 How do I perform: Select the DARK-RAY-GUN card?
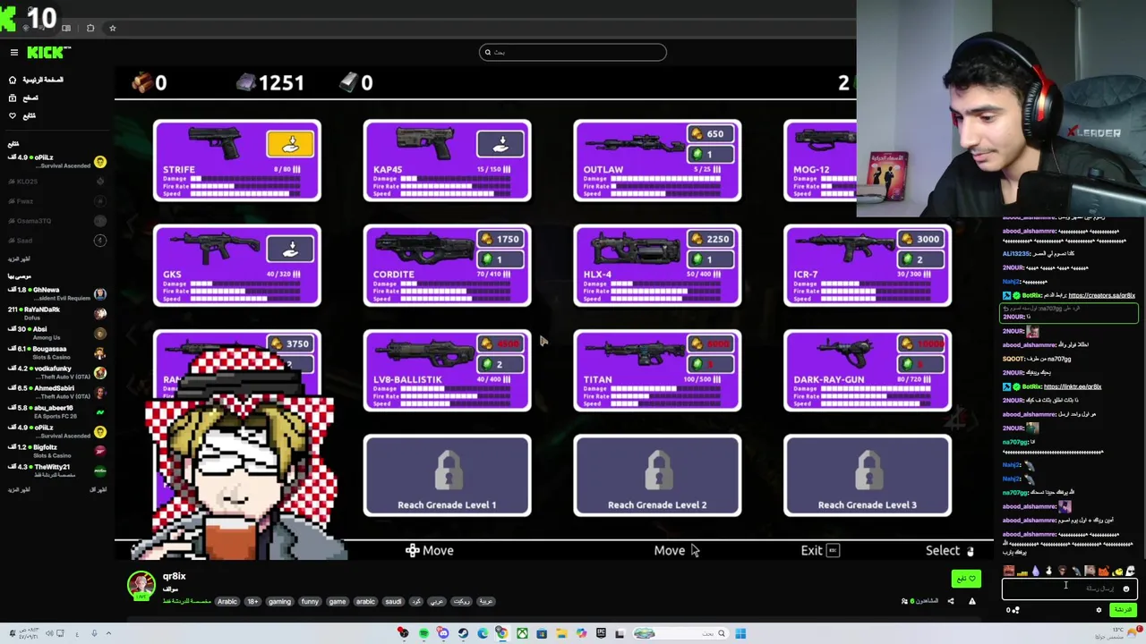coord(868,370)
